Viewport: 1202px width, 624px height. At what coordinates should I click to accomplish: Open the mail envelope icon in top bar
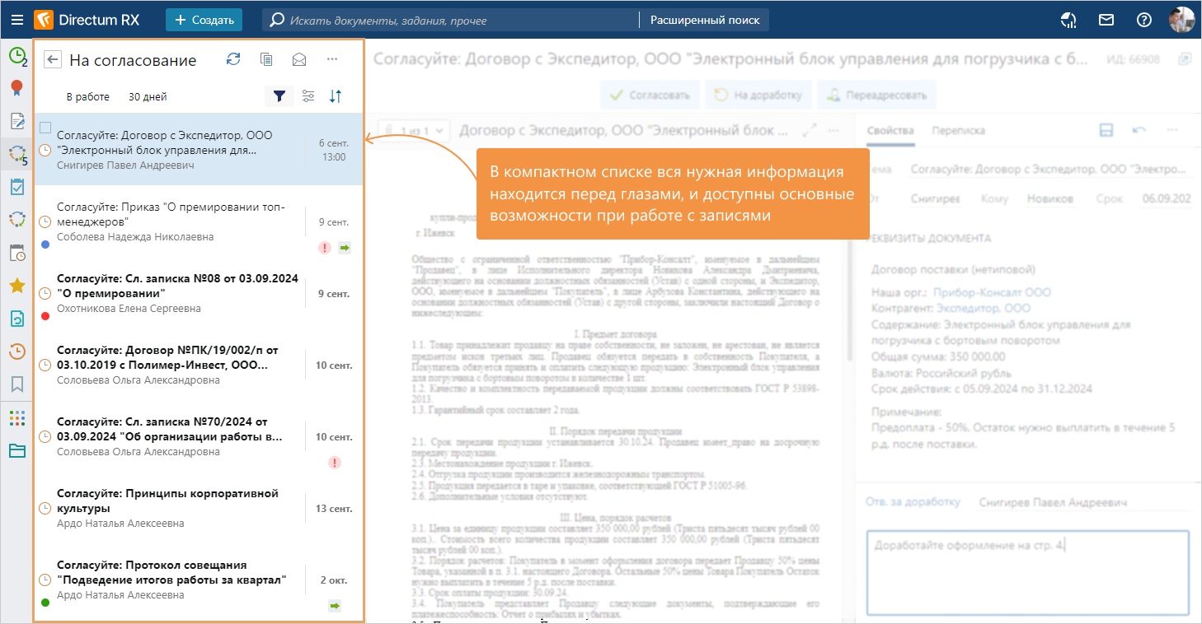click(1106, 20)
